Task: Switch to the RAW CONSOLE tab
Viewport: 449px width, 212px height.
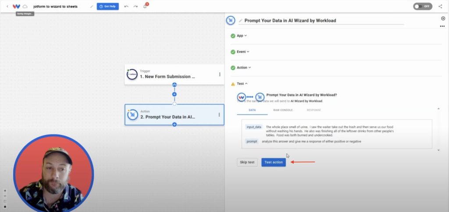Action: point(283,110)
